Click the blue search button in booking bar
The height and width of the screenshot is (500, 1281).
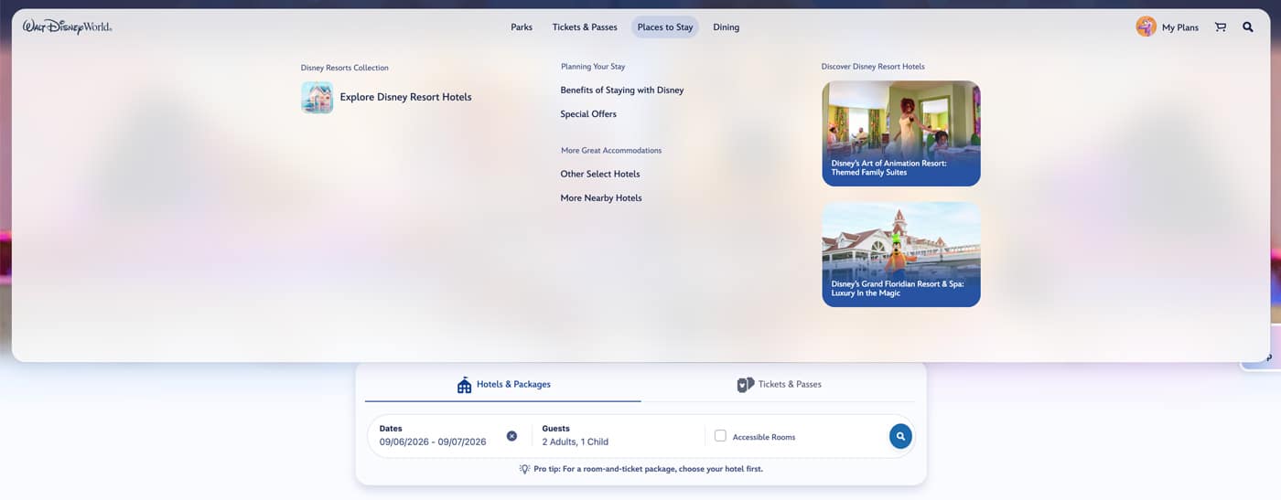point(900,437)
